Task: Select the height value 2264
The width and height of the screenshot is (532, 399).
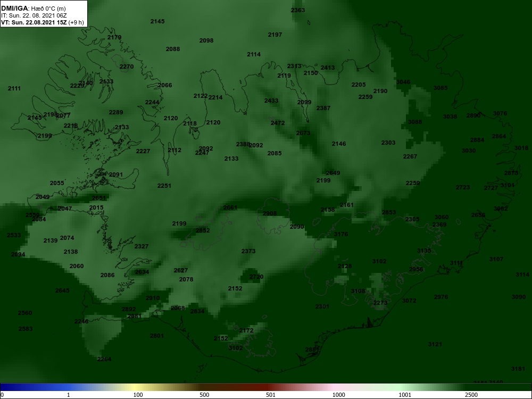Action: [104, 359]
